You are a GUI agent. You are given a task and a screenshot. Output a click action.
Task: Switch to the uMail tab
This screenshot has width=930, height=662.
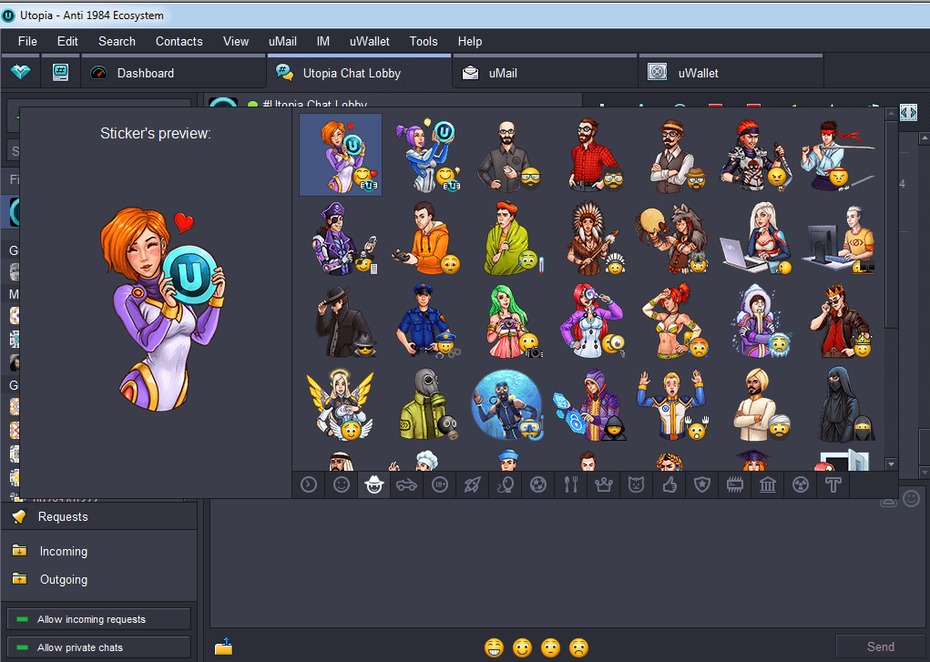[x=545, y=72]
